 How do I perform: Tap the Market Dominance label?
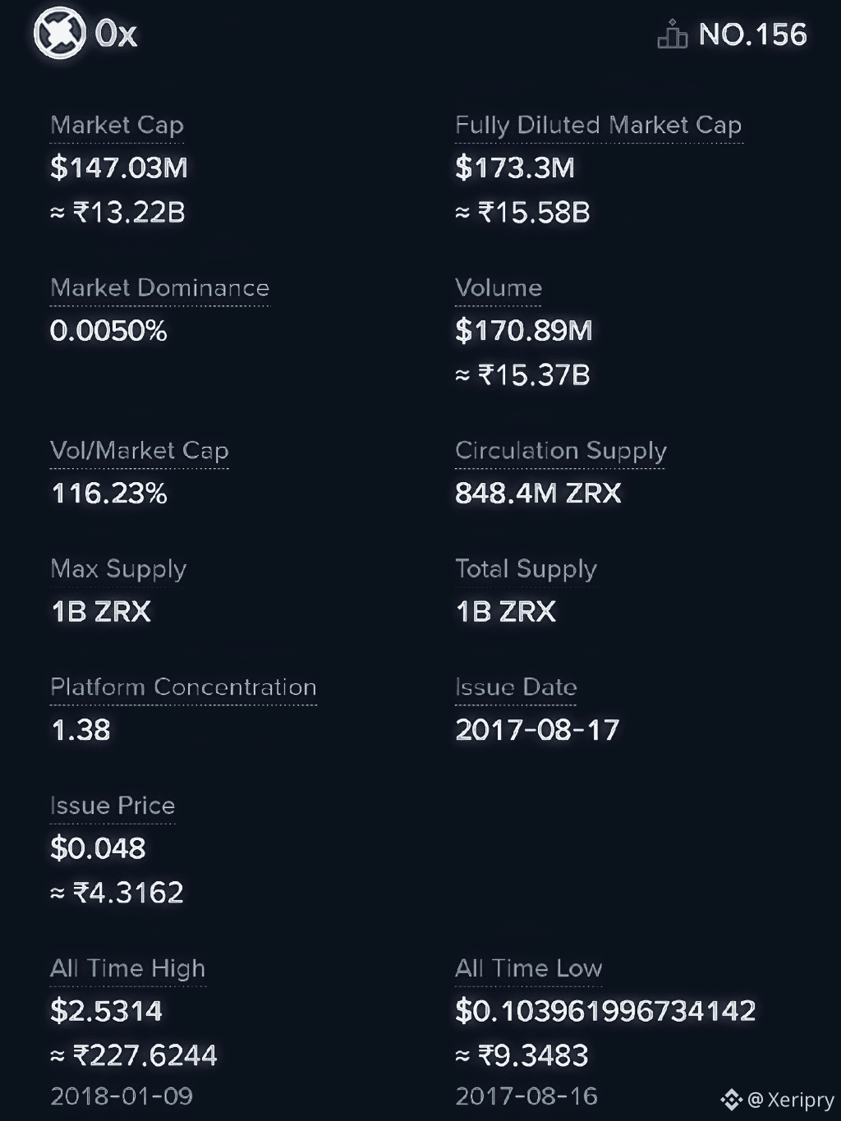(159, 287)
